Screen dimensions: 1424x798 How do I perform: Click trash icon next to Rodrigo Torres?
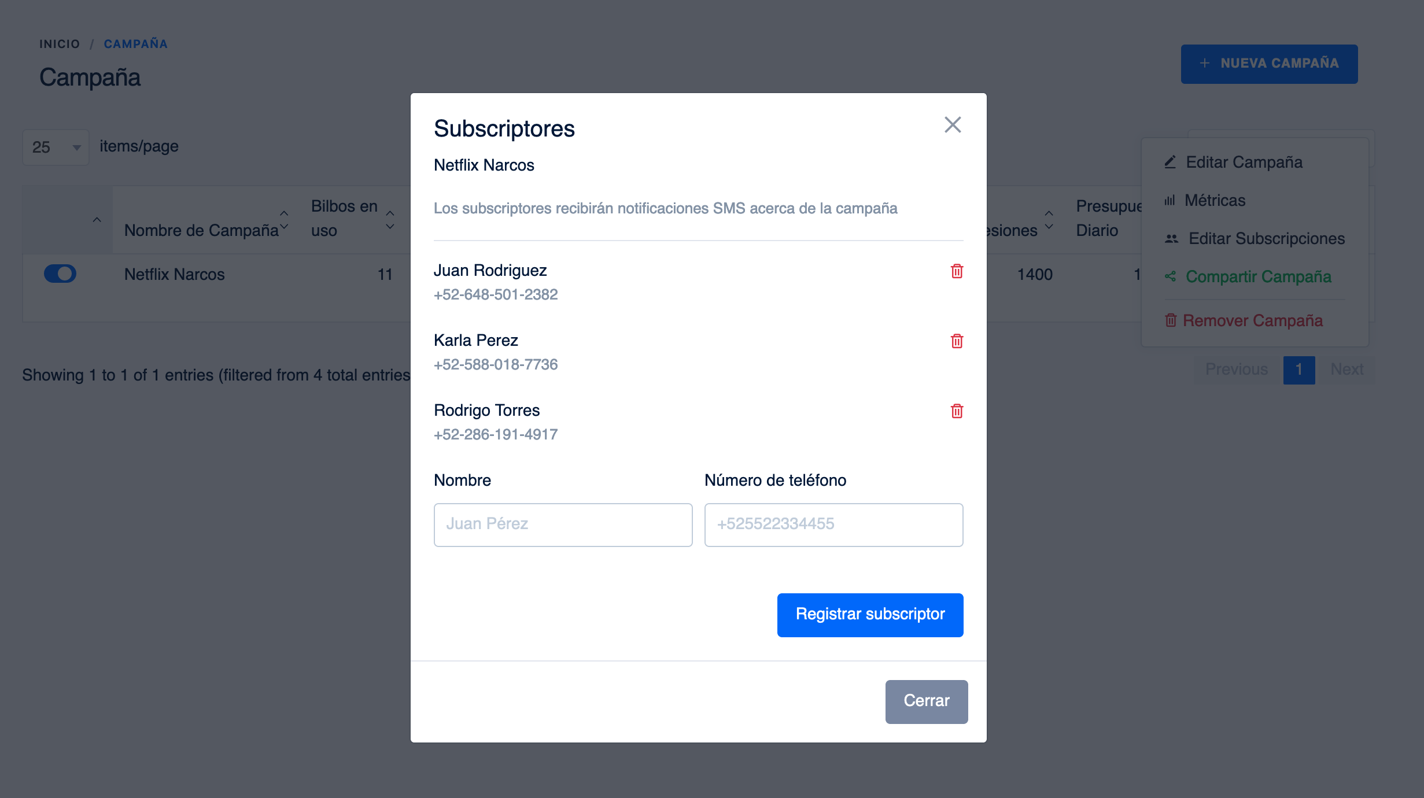click(x=957, y=411)
